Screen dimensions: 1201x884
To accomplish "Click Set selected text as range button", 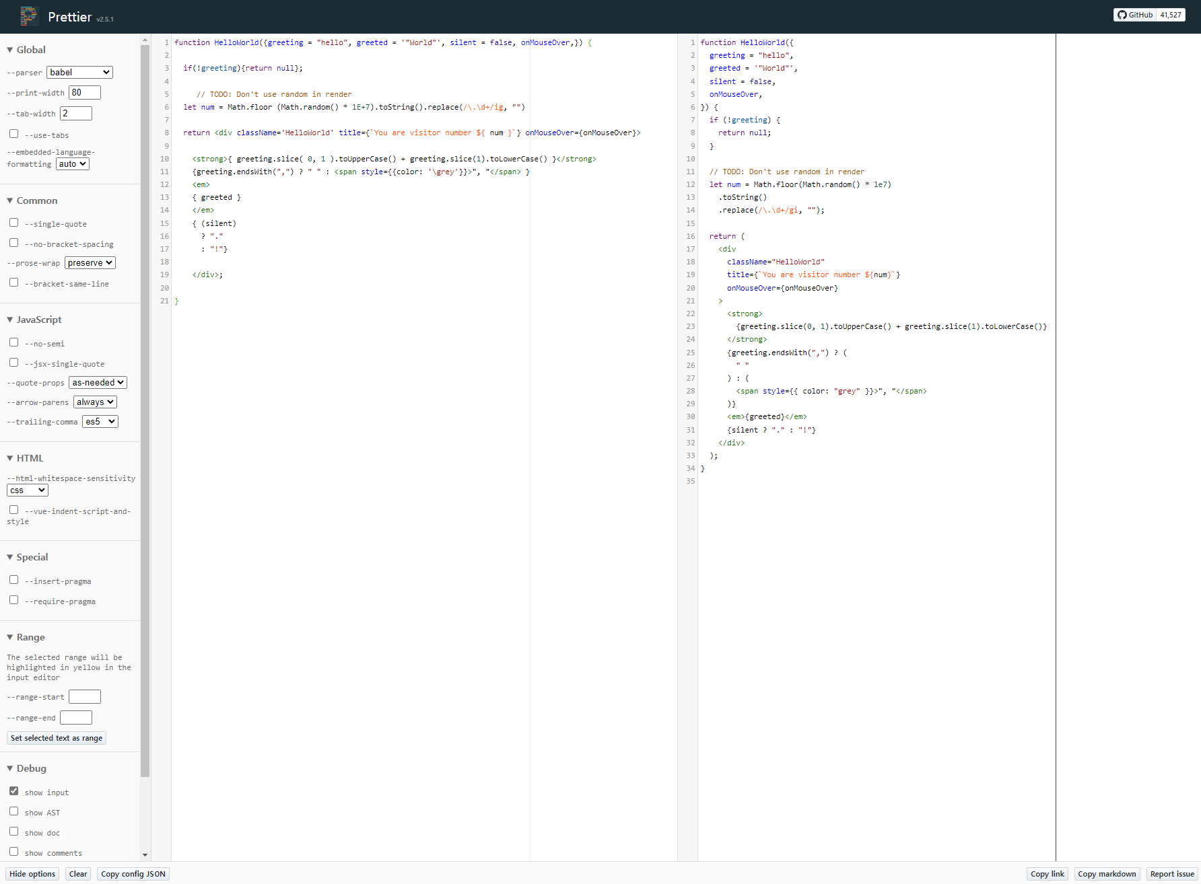I will pos(57,738).
